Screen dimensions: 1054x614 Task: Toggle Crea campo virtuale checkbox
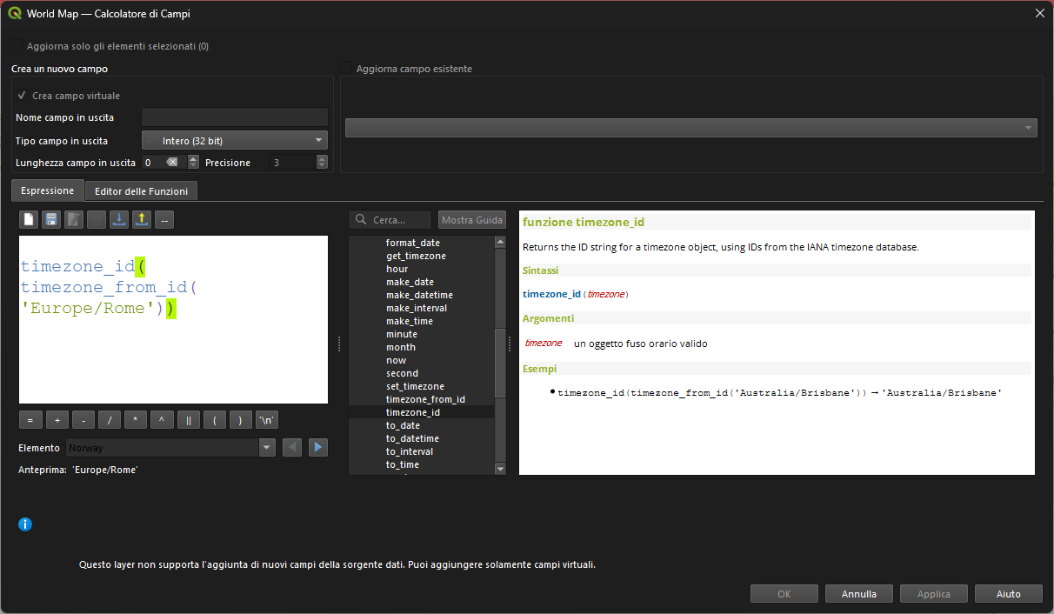22,96
